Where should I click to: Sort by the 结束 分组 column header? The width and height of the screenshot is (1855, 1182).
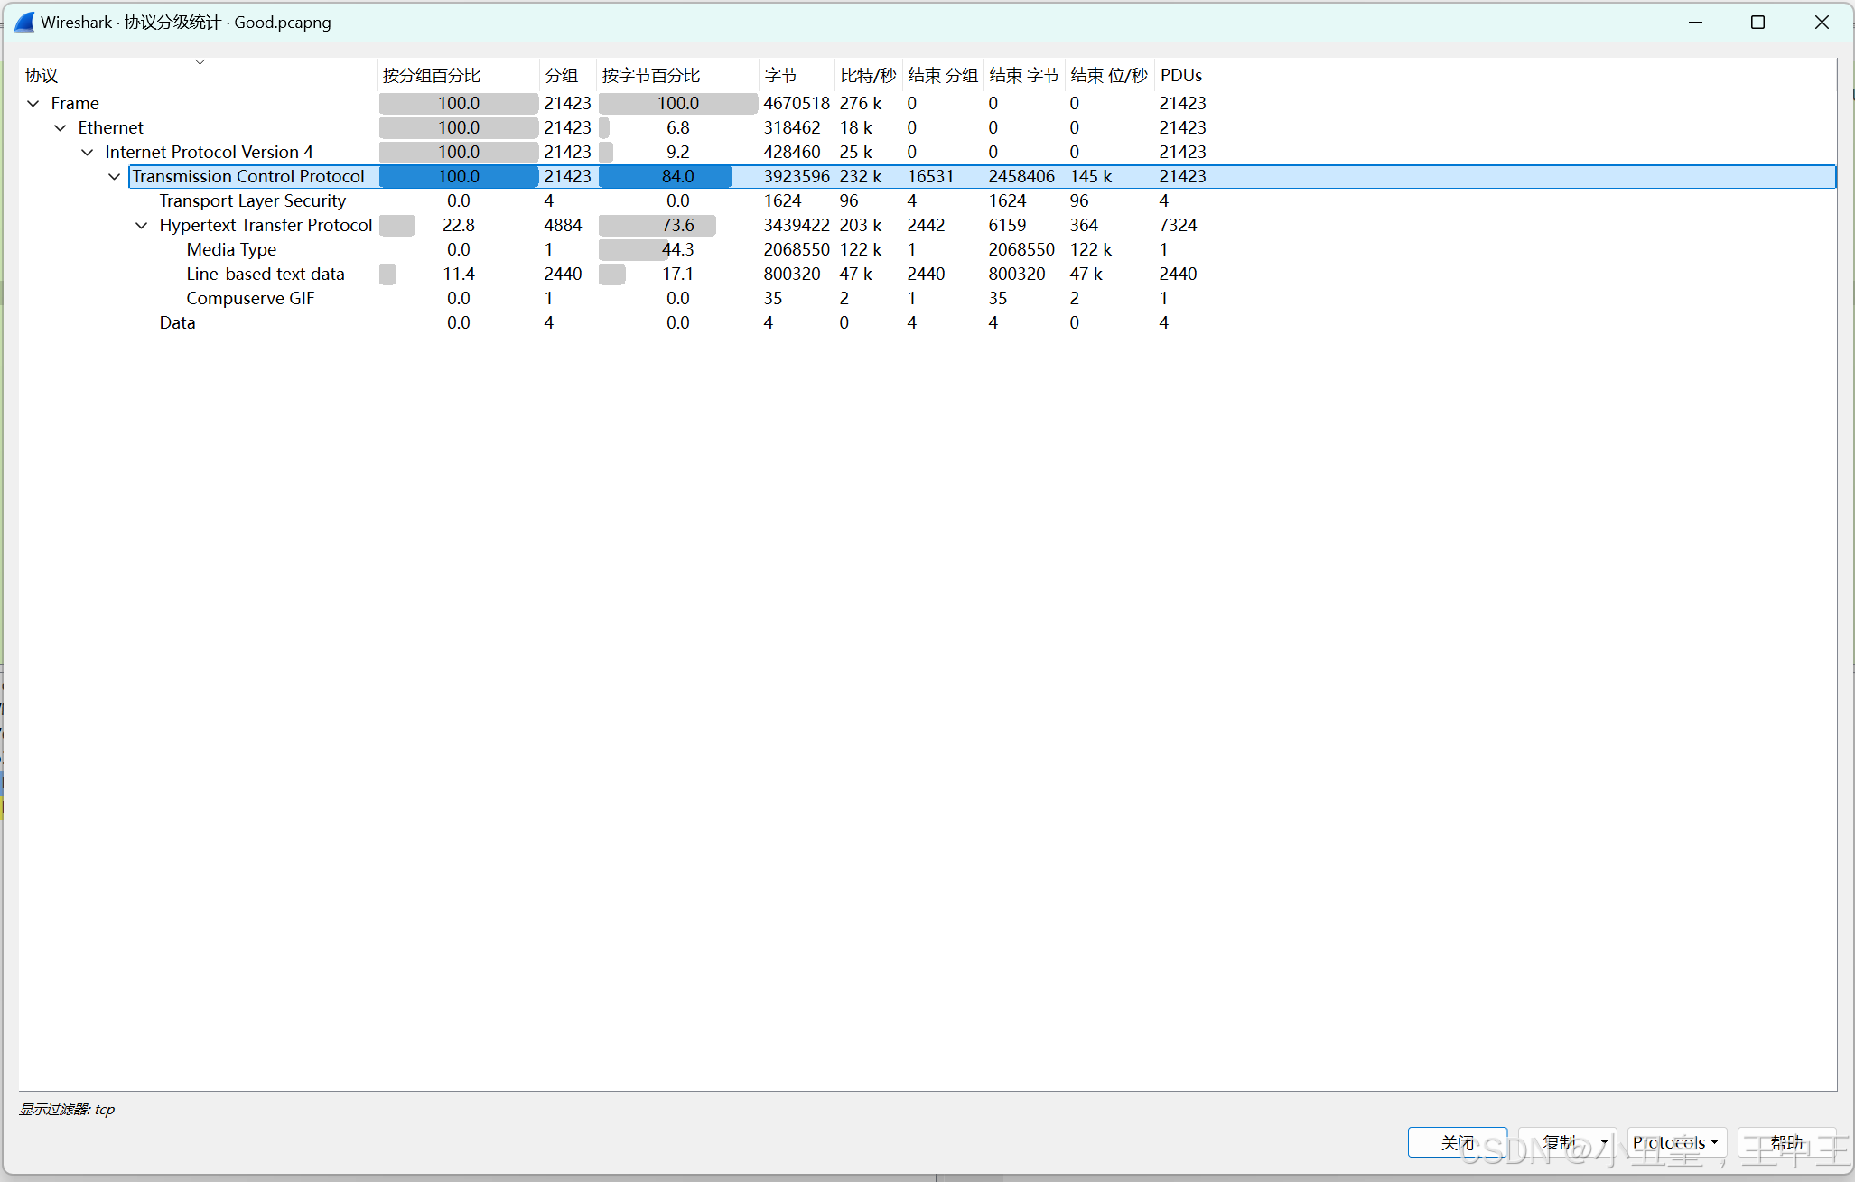click(x=943, y=76)
